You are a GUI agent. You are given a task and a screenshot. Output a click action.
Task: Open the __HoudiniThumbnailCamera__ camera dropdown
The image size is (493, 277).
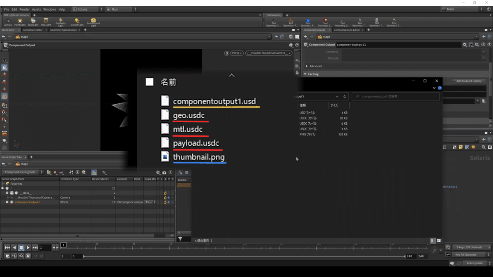[x=269, y=53]
